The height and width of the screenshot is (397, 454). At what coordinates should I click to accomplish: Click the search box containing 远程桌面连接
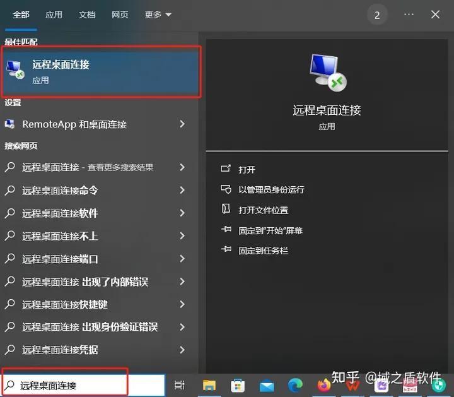tap(82, 385)
